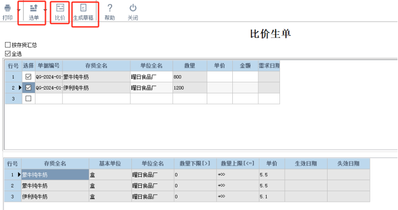Click the 打印 print icon
This screenshot has height=210, width=398.
[8, 8]
